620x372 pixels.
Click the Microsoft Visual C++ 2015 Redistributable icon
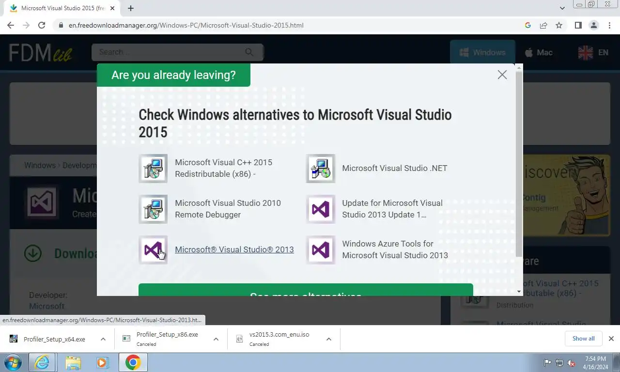[x=153, y=169]
